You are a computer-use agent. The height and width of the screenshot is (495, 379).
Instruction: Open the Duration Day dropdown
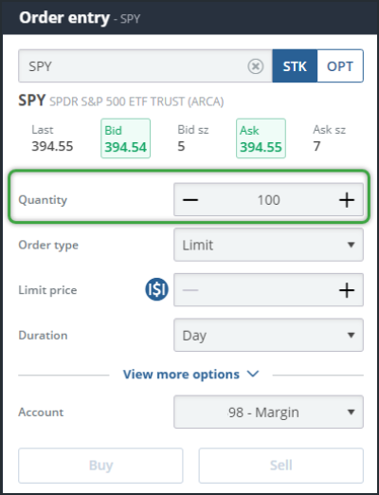tap(268, 335)
